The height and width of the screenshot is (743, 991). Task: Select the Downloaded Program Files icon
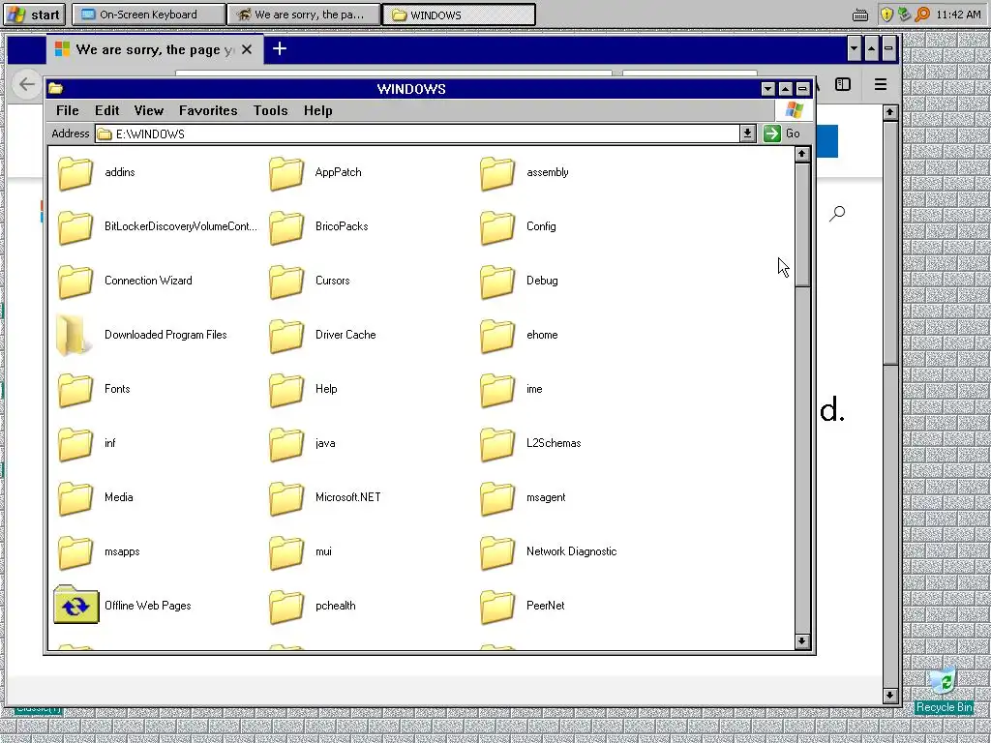coord(74,335)
